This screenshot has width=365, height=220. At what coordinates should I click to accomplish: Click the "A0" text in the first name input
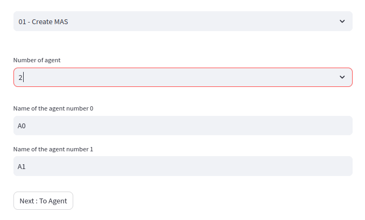click(x=22, y=126)
